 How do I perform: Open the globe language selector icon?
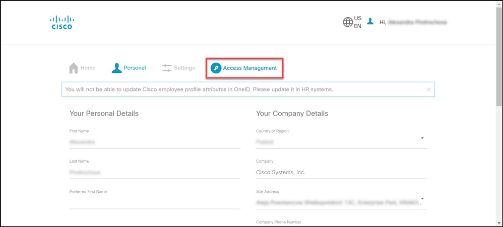point(348,22)
